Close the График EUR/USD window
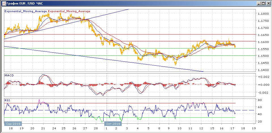 click(x=268, y=3)
